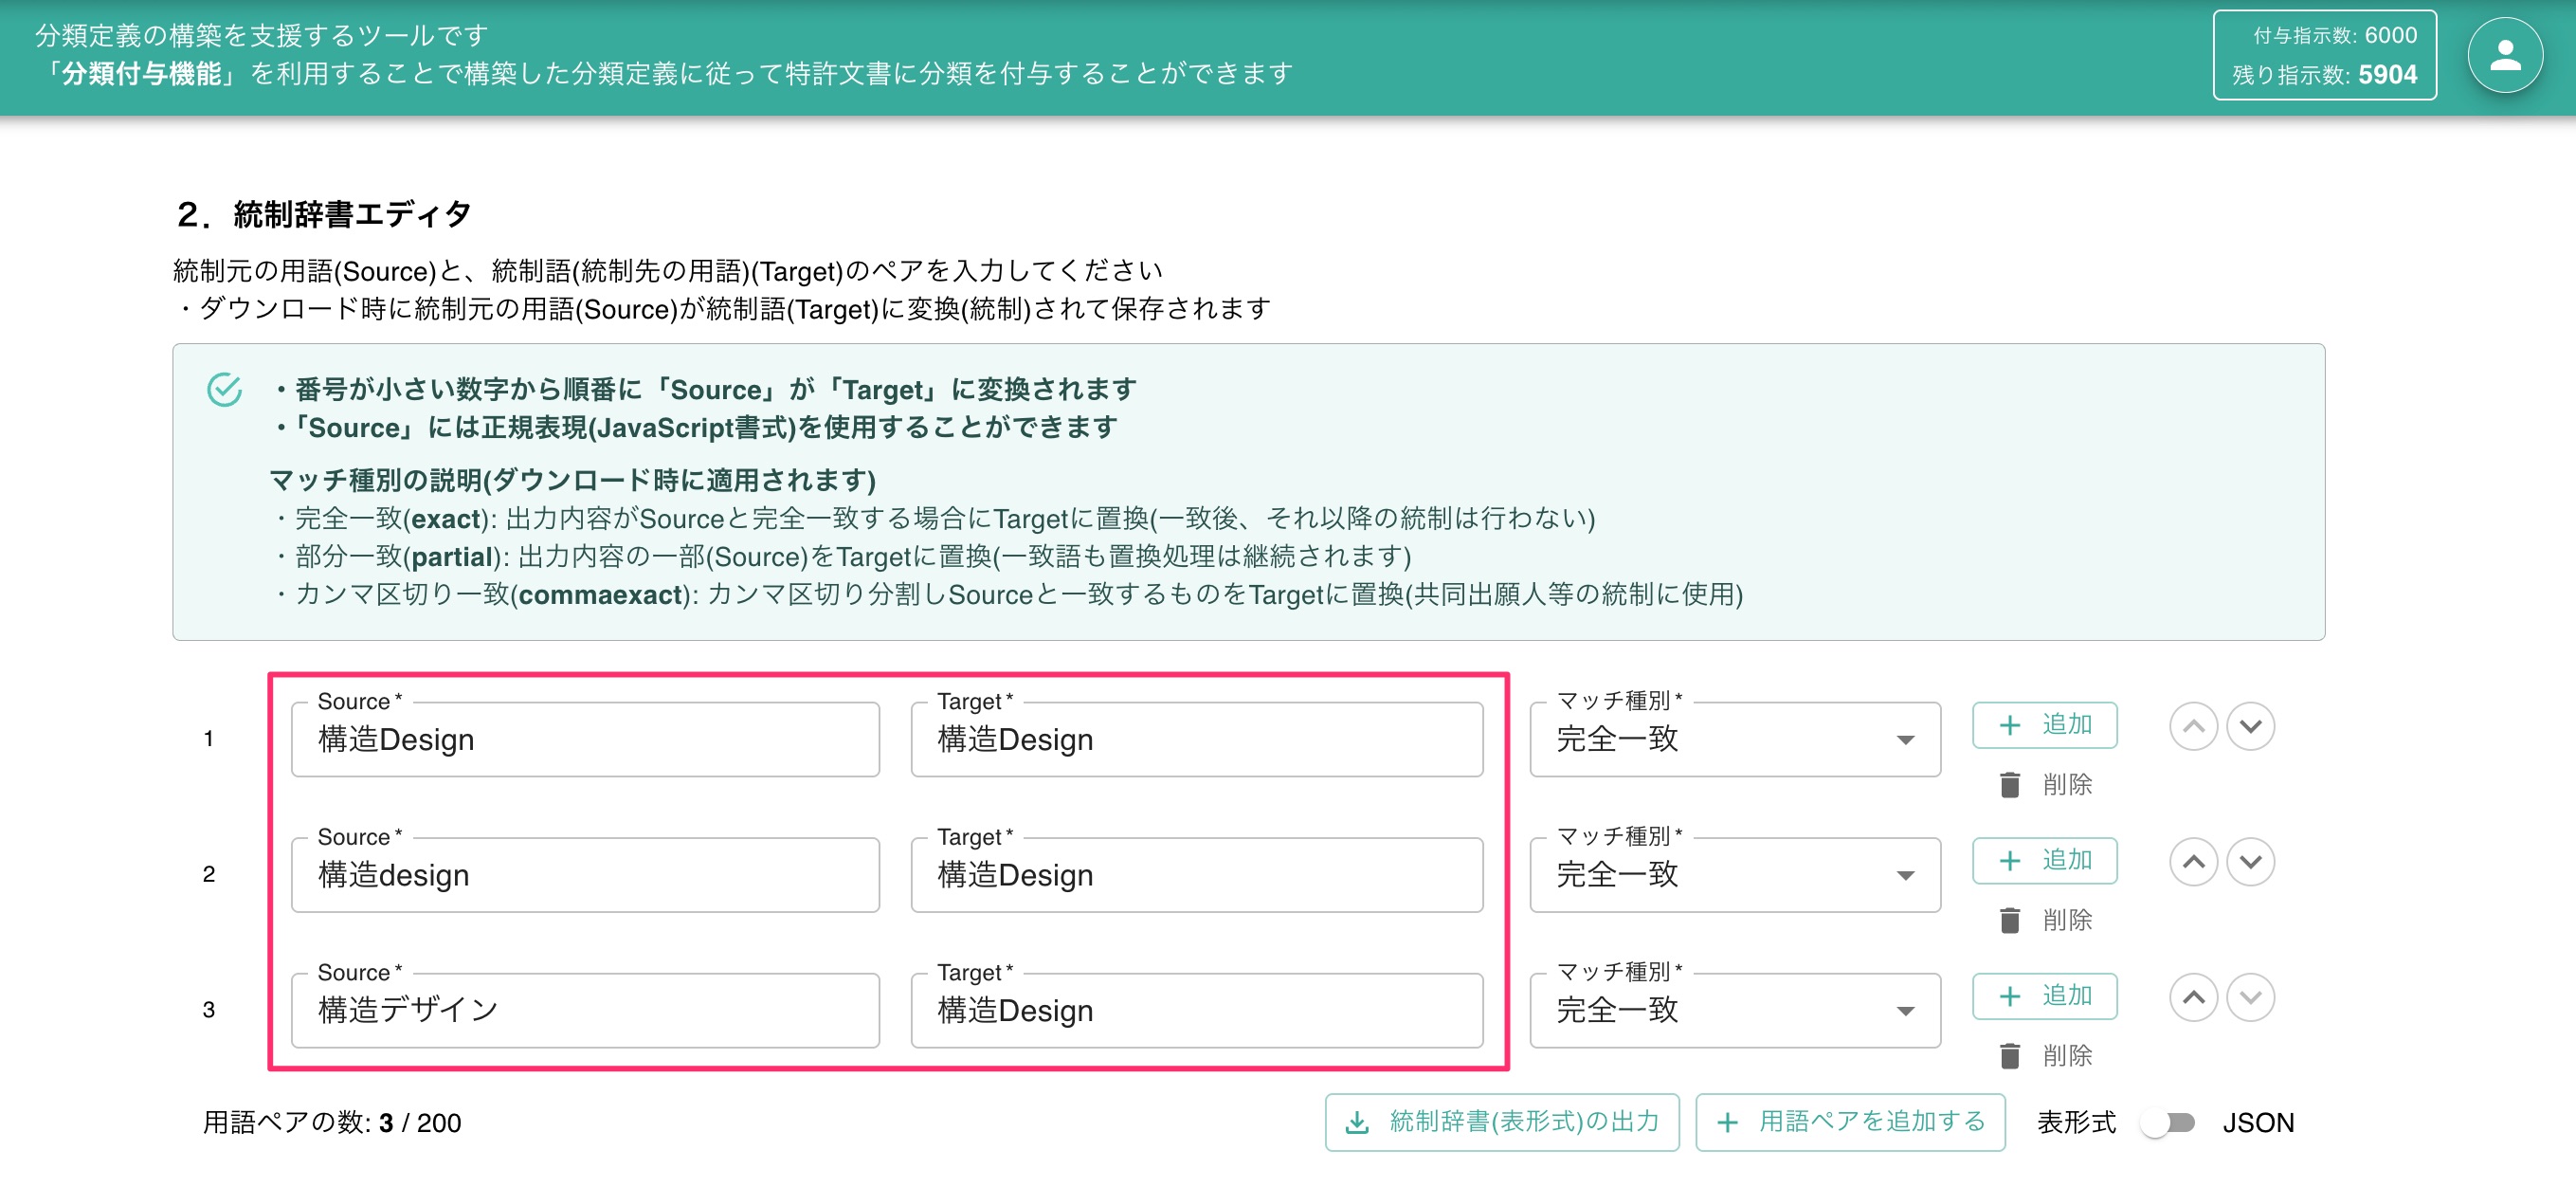Open マッチ種別 dropdown in row 3
This screenshot has height=1187, width=2576.
coord(1734,1011)
